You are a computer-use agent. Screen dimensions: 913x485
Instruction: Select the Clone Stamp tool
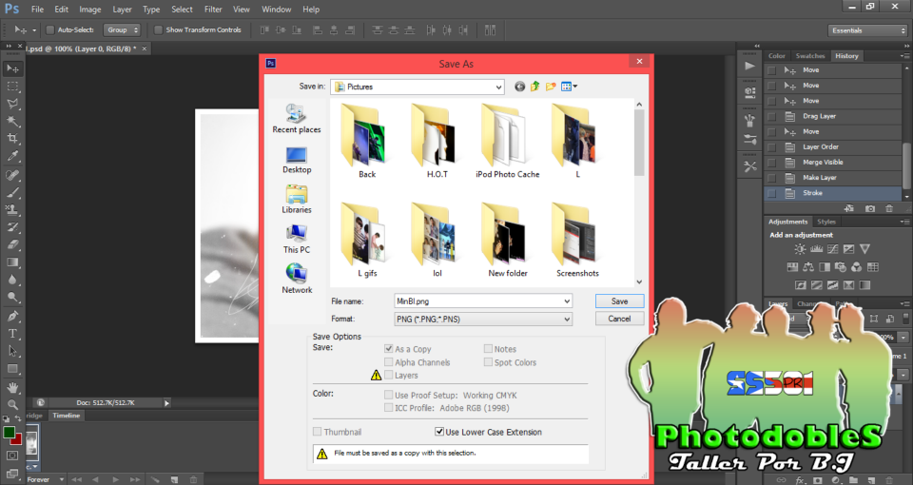coord(12,210)
